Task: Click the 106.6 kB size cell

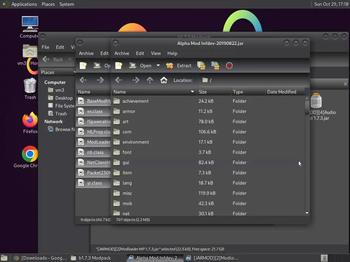Action: tap(207, 132)
